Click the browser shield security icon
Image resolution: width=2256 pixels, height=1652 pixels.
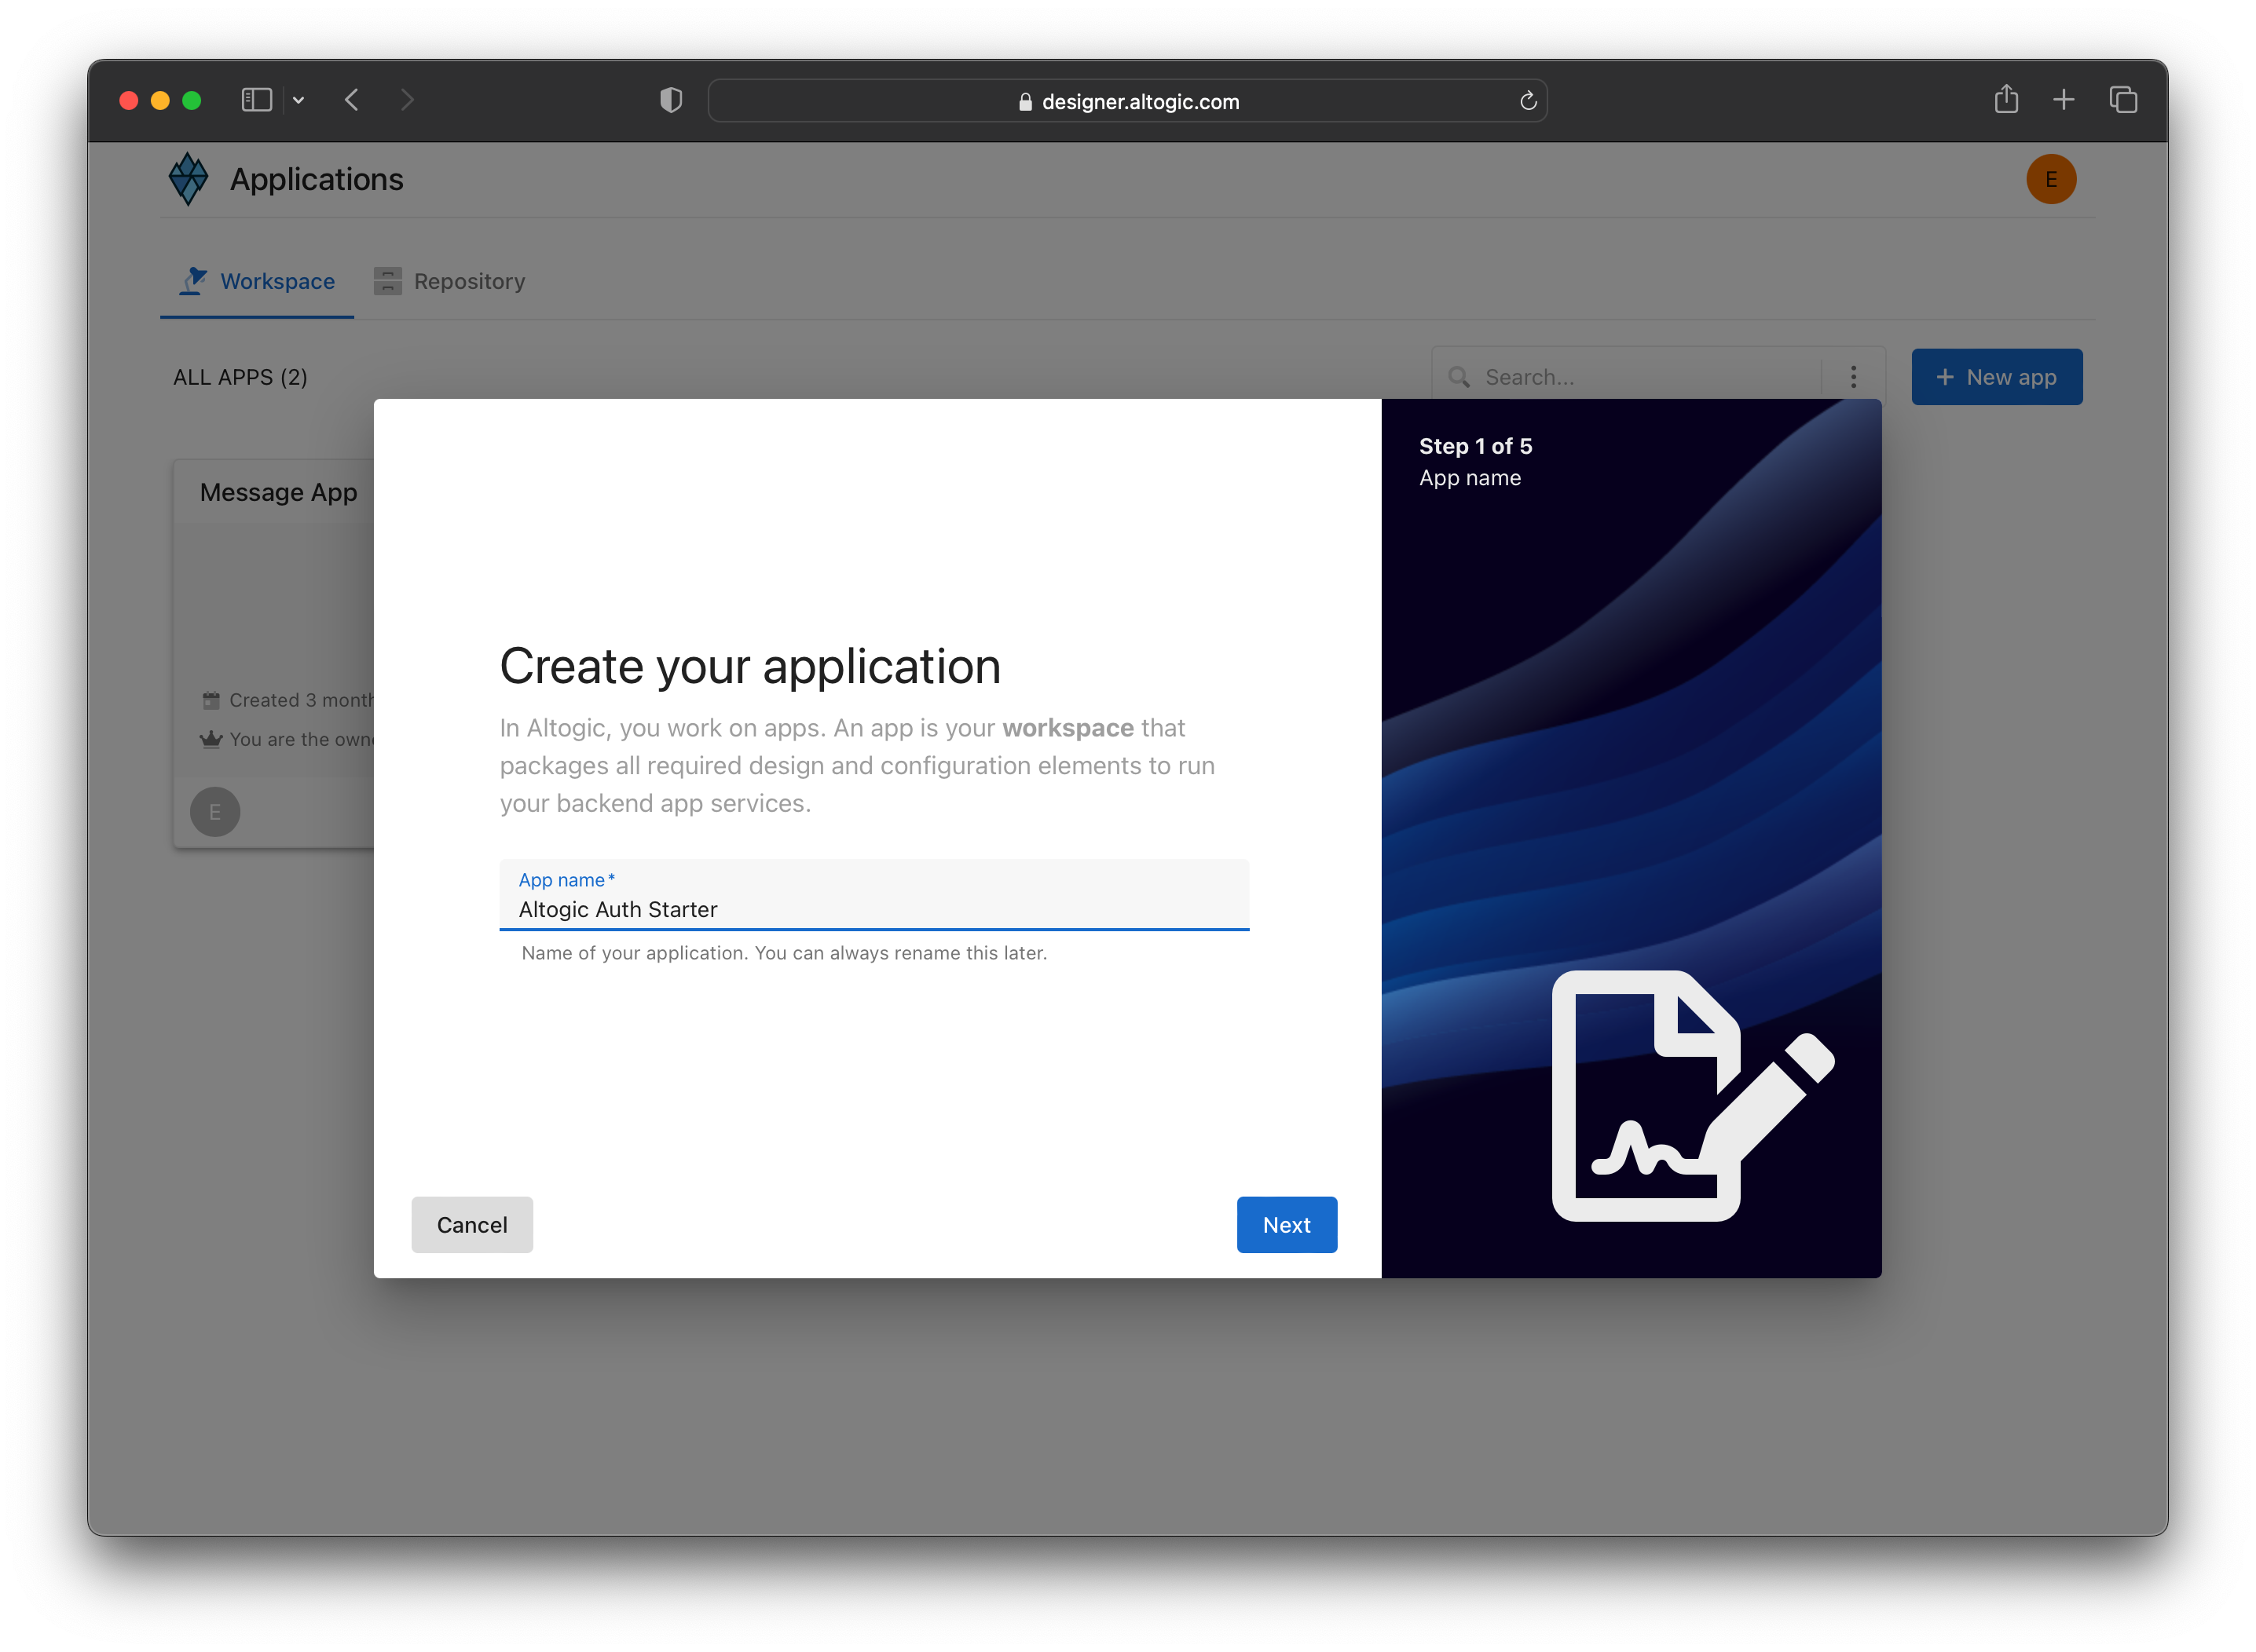pyautogui.click(x=671, y=100)
